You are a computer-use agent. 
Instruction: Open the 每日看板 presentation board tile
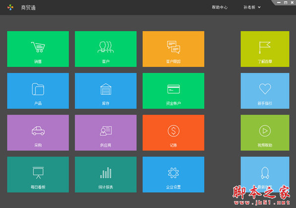tap(38, 175)
